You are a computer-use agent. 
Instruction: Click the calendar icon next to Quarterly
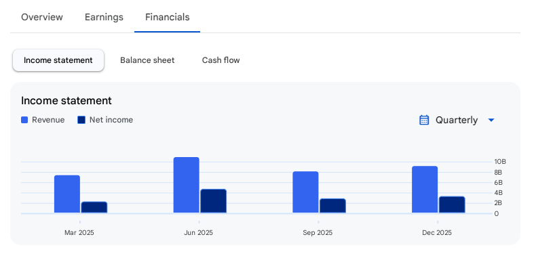pos(424,120)
